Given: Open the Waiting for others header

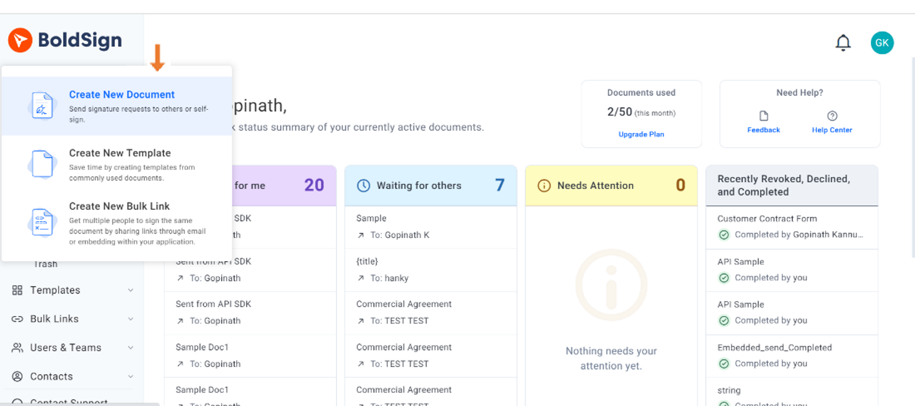Looking at the screenshot, I should pyautogui.click(x=431, y=186).
